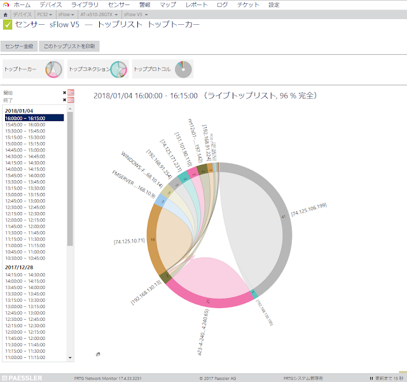Click the センサー全般 button
Screen dimensions: 407x382
click(x=19, y=46)
